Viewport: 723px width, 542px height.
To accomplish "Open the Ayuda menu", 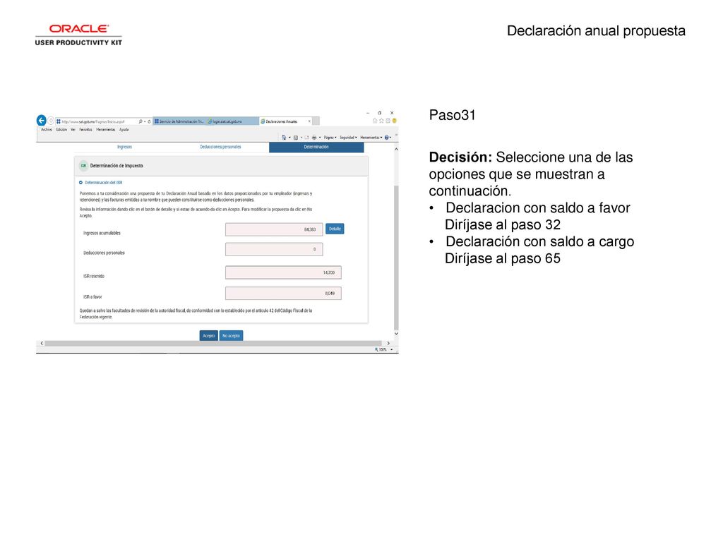I will click(x=124, y=130).
